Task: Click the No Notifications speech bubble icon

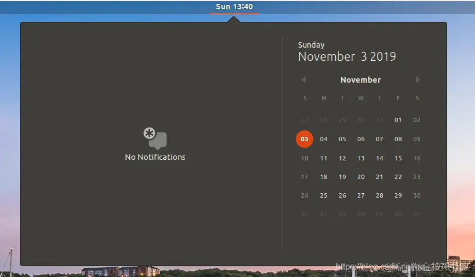Action: point(155,138)
